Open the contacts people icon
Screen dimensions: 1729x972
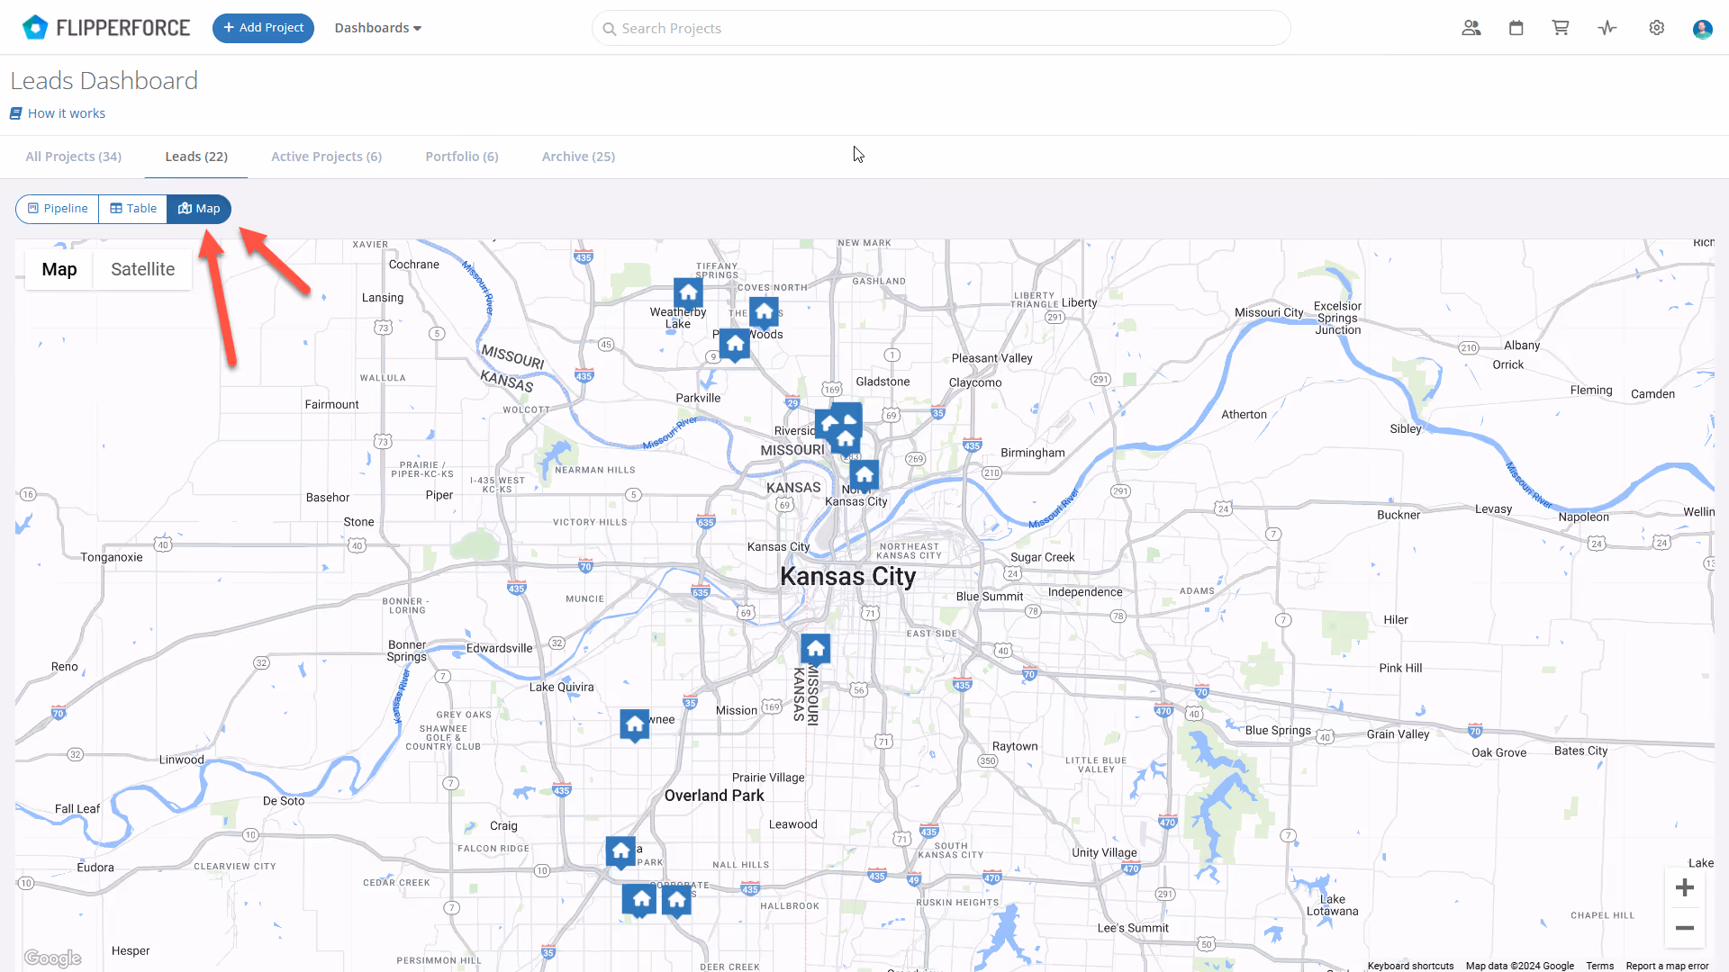(x=1471, y=28)
